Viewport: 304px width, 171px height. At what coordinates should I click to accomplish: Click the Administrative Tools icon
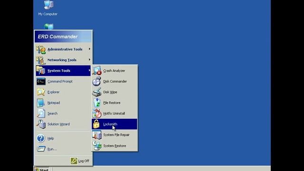41,49
